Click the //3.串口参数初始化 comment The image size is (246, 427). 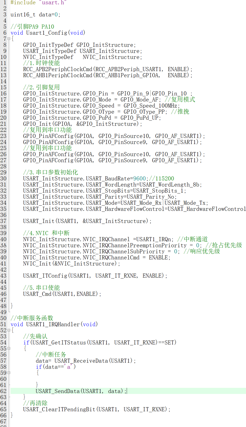pos(51,172)
